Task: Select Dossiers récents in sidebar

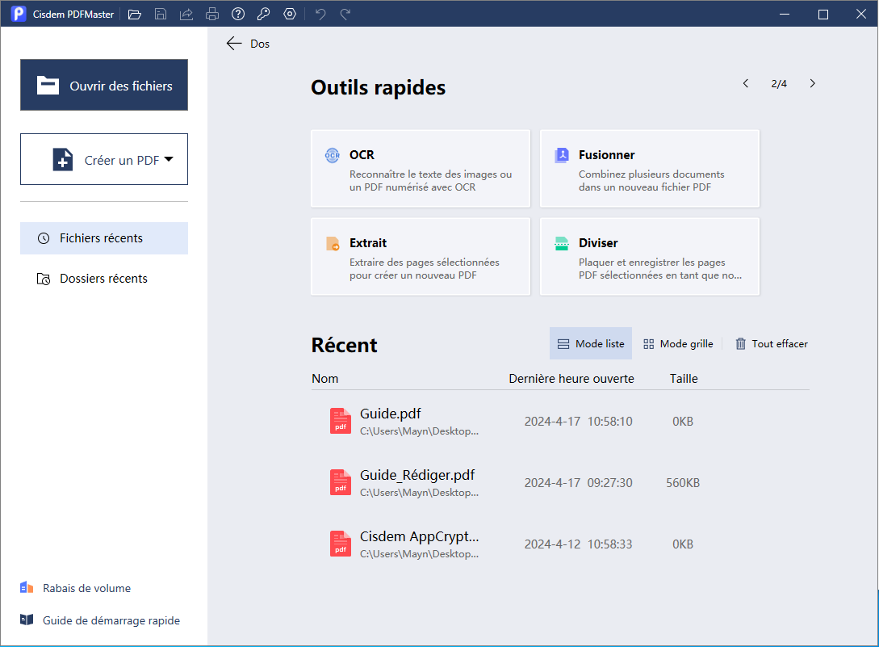Action: click(x=104, y=279)
